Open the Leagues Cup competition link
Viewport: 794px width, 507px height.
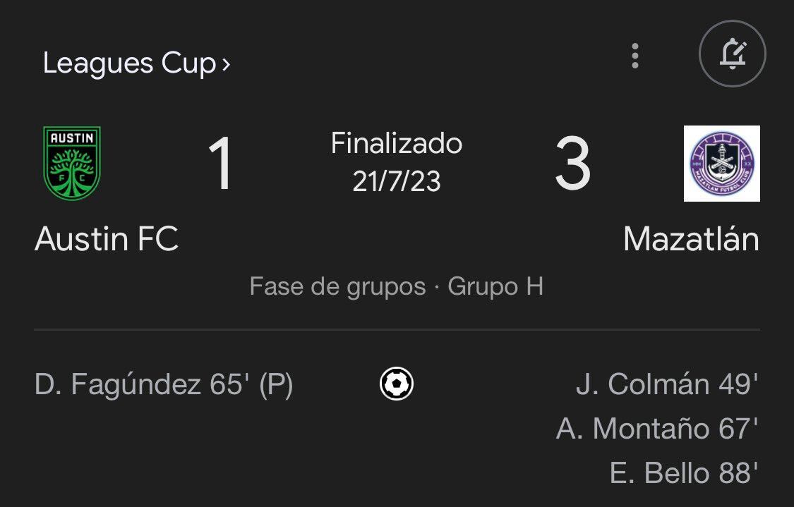(x=129, y=63)
